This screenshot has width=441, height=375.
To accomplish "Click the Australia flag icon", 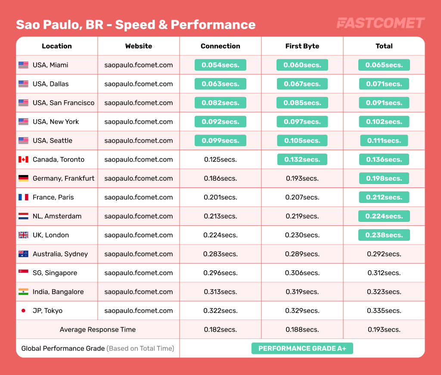I will click(23, 254).
